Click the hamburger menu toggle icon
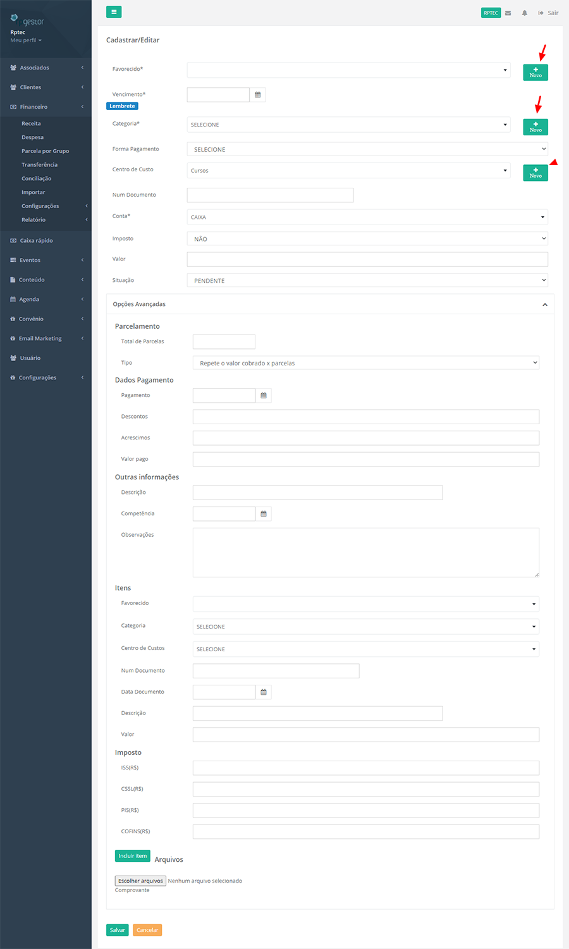Viewport: 569px width, 949px height. click(x=114, y=12)
